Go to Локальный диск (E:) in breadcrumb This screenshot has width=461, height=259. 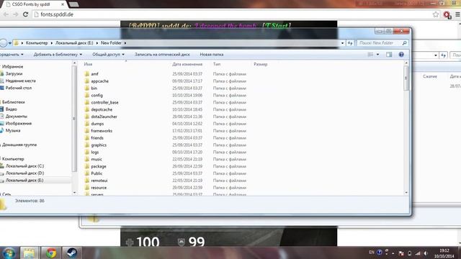74,43
